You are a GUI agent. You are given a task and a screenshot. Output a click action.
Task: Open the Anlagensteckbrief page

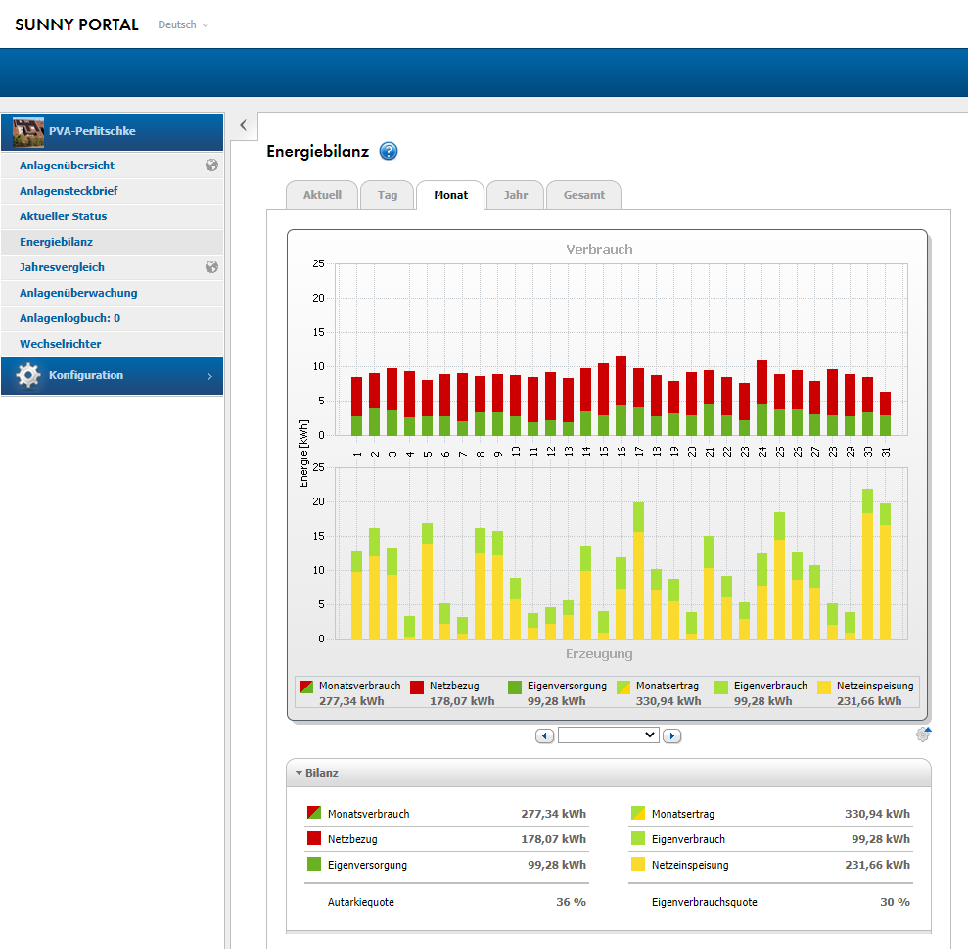[x=69, y=191]
